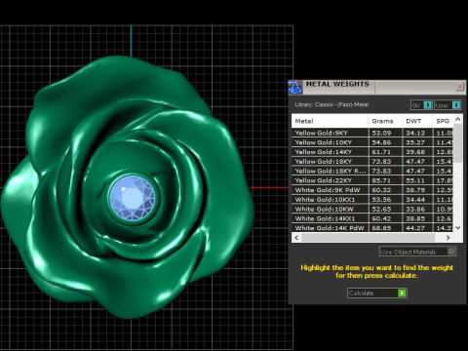The width and height of the screenshot is (468, 351).
Task: Click the horizontal scrollbar thumb of table
Action: point(369,238)
